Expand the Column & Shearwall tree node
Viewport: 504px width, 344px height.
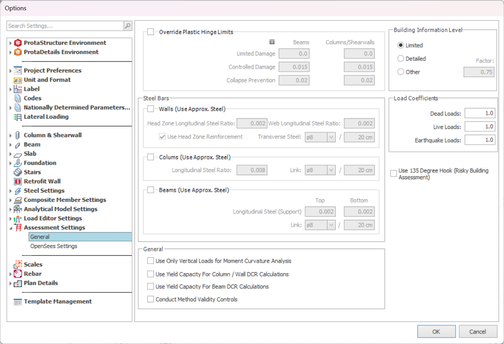(11, 135)
